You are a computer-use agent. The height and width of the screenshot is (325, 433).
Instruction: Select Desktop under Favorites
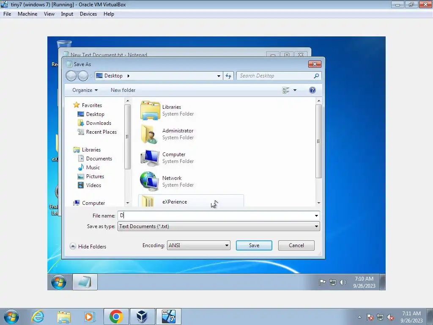(95, 114)
